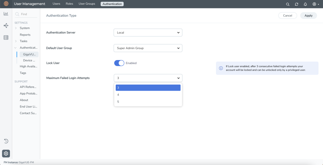Open the inventory server icon in sidebar

click(6, 38)
